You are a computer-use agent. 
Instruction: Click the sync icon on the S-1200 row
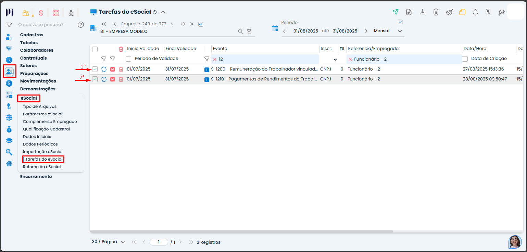click(104, 69)
